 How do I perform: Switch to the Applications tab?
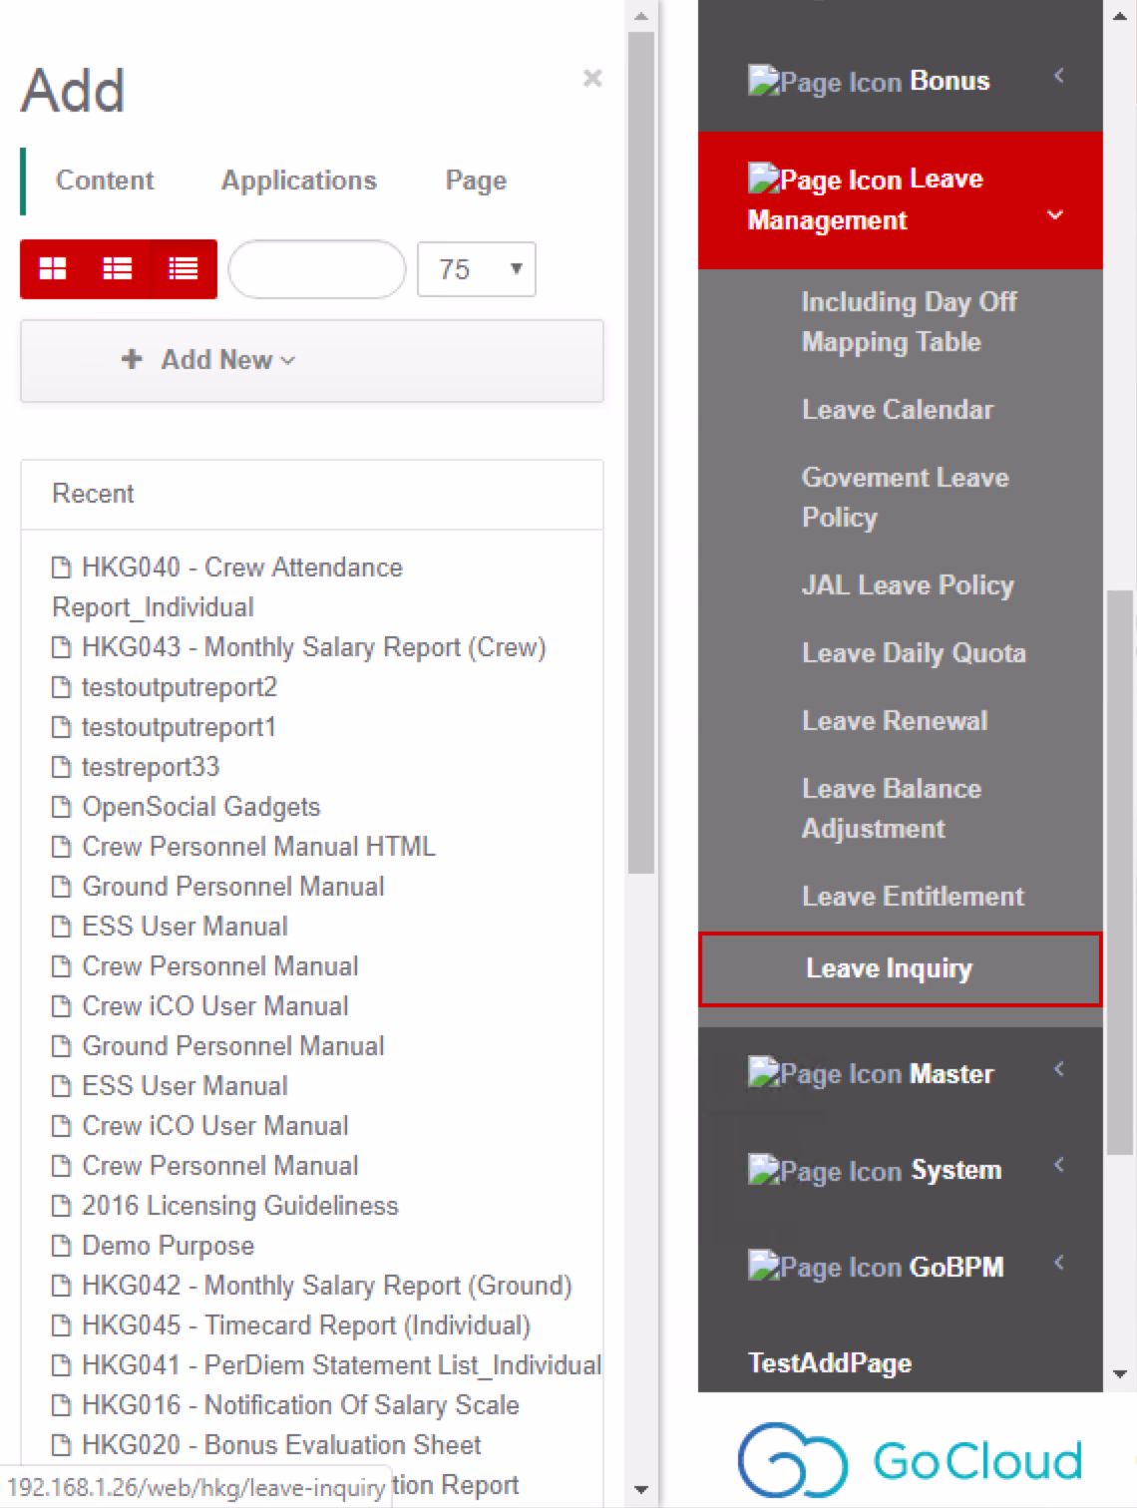point(298,181)
